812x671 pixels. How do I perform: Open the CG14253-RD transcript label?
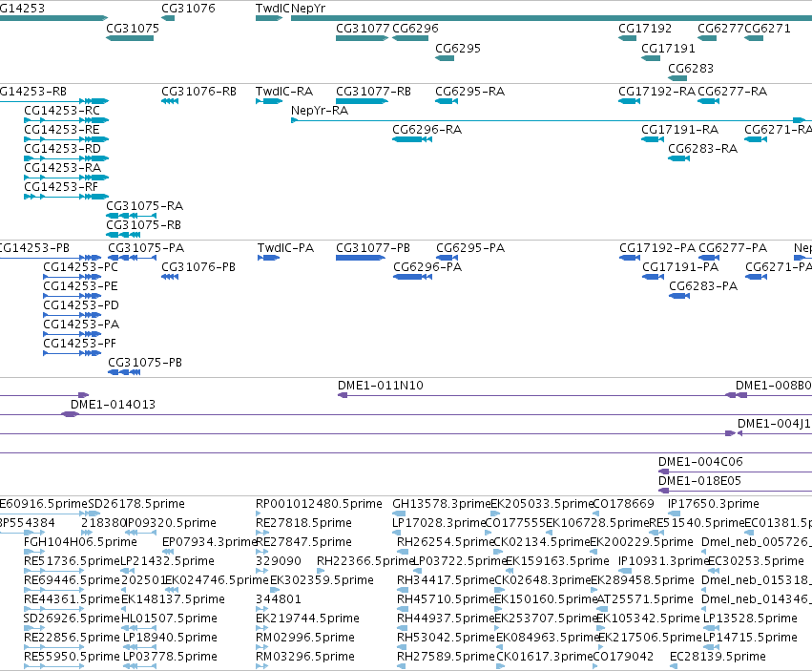(62, 149)
